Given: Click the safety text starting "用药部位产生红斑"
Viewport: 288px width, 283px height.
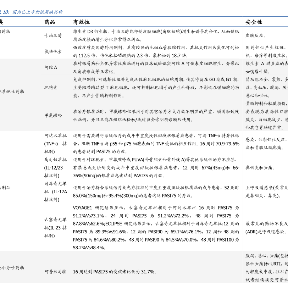Looking at the screenshot, I should coord(267,51).
